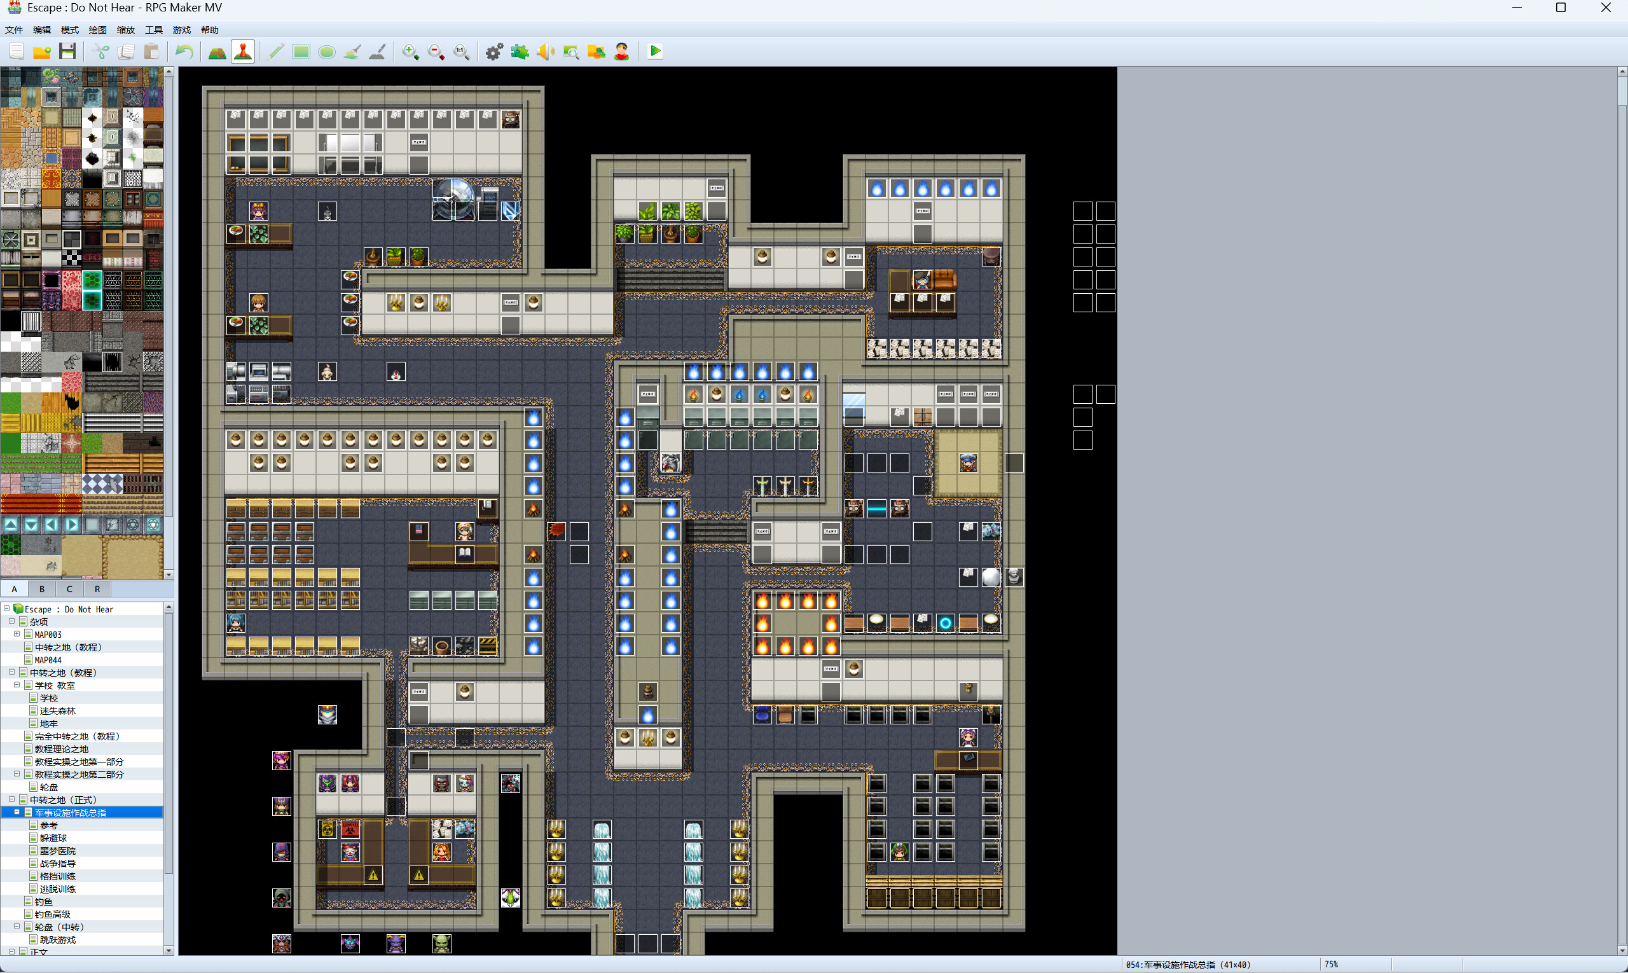Screen dimensions: 1628x973
Task: Open the Plugin Manager
Action: click(520, 51)
